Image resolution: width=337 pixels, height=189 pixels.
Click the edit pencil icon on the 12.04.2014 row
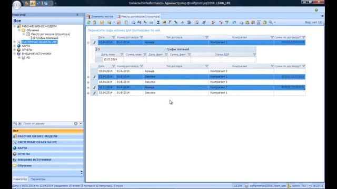tap(94, 43)
